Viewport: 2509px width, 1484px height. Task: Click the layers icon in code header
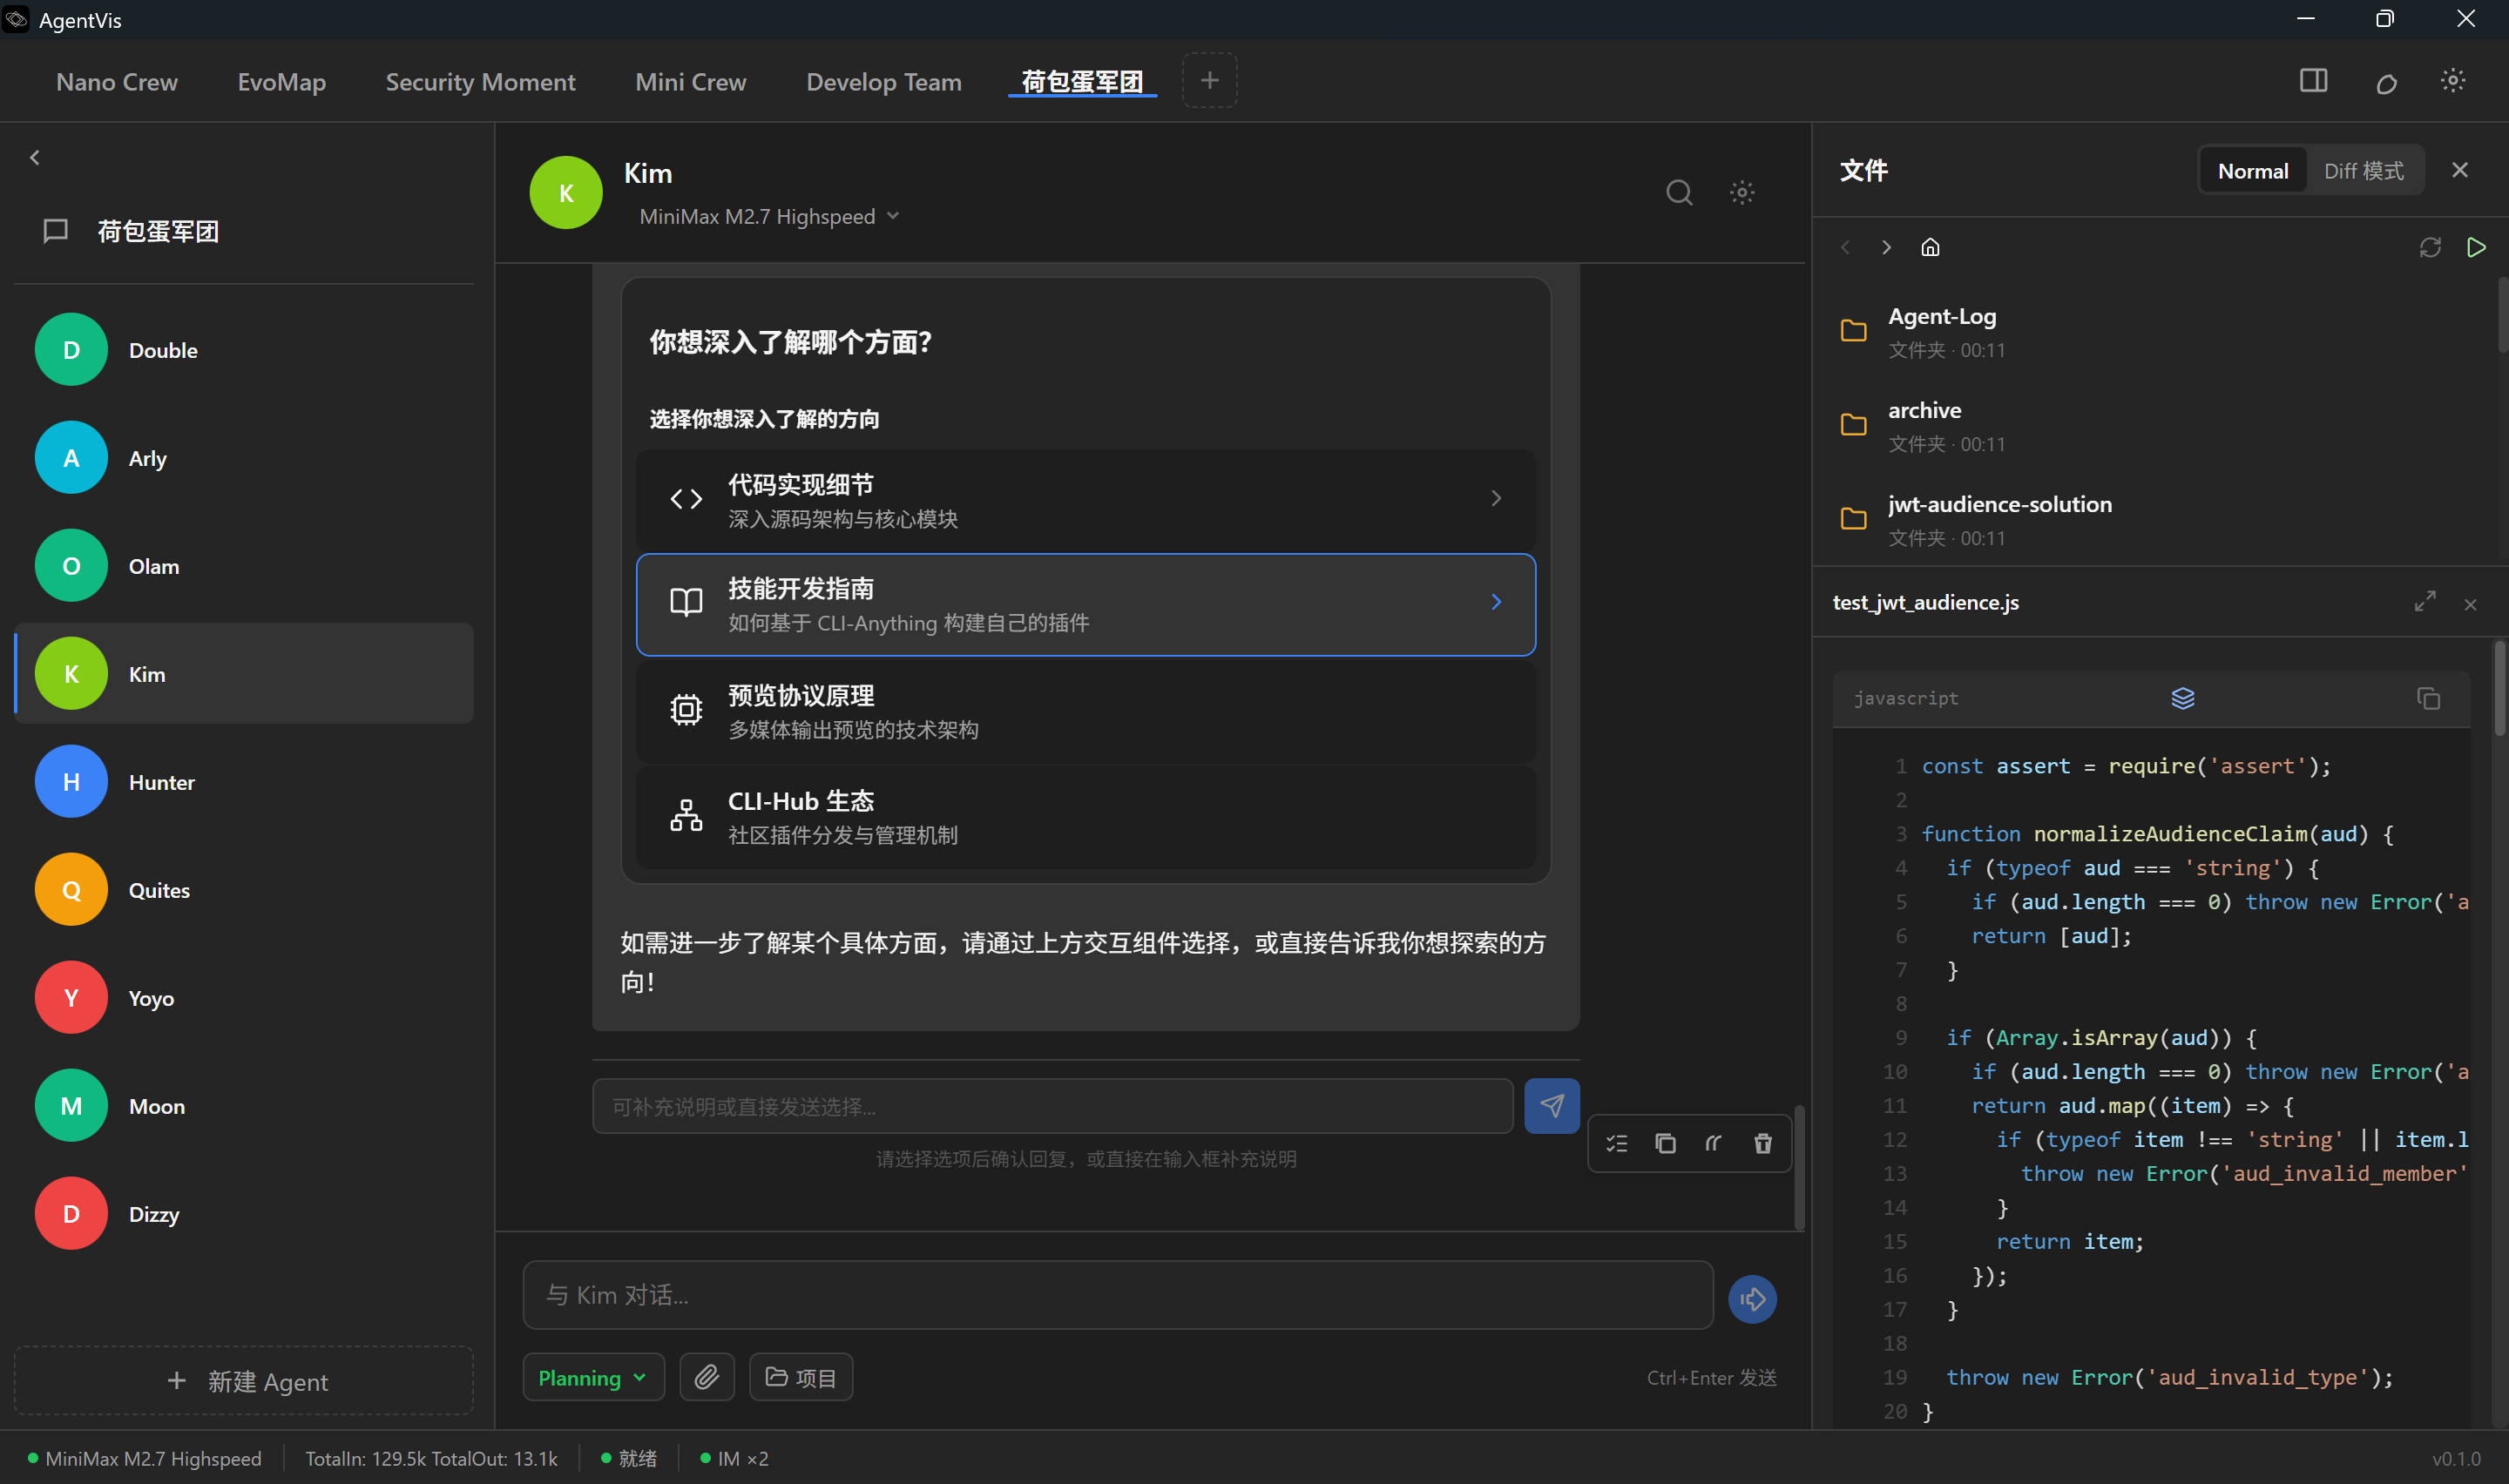click(x=2183, y=698)
